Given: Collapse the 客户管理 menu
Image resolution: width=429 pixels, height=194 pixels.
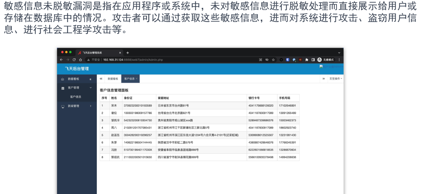Looking at the screenshot, I should [90, 88].
